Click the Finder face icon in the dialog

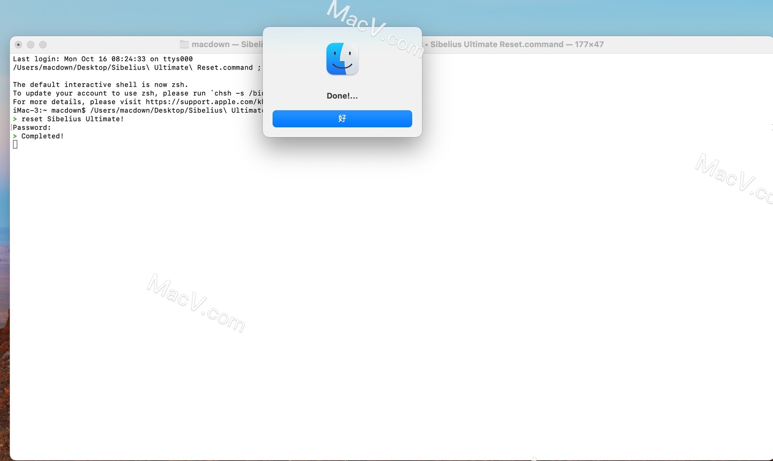pos(342,59)
